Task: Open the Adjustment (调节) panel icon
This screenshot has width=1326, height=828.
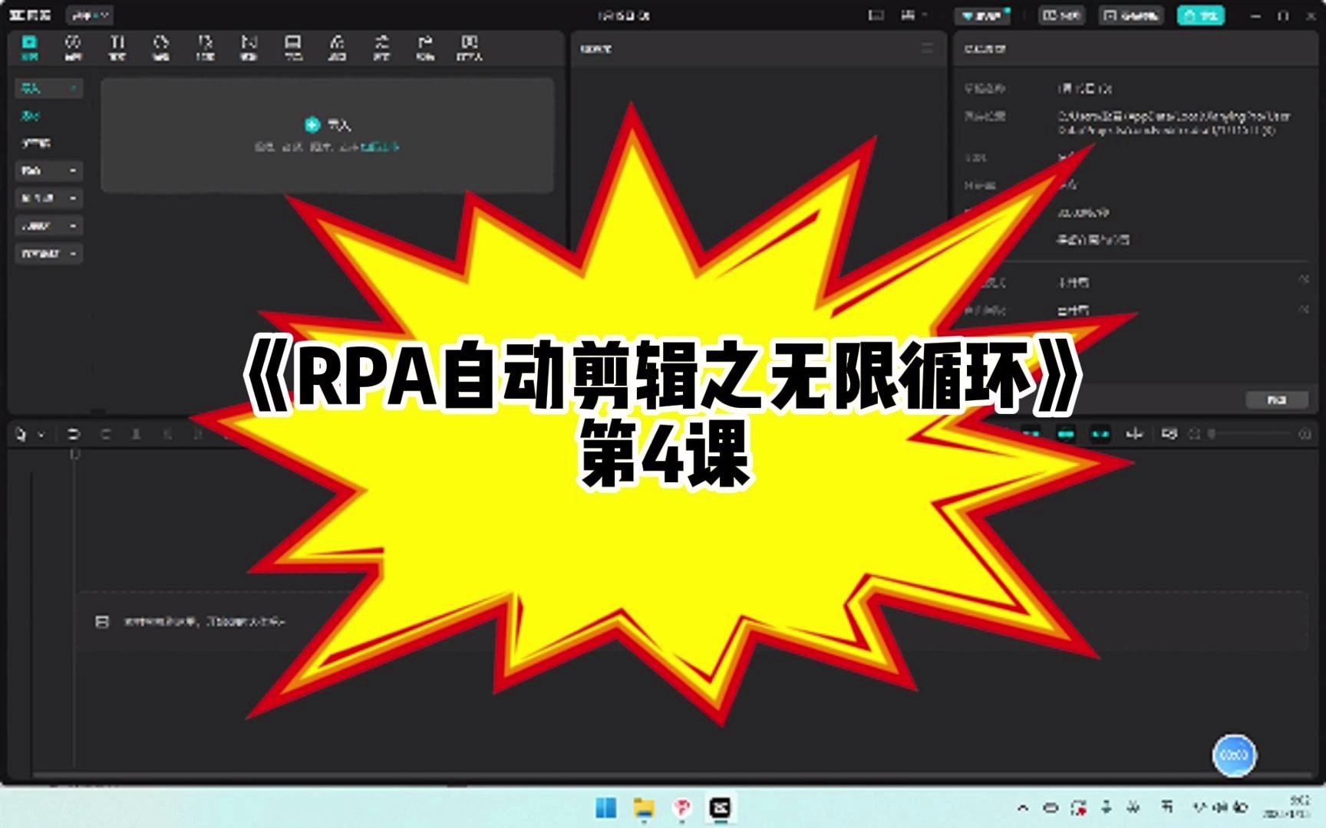Action: point(338,48)
